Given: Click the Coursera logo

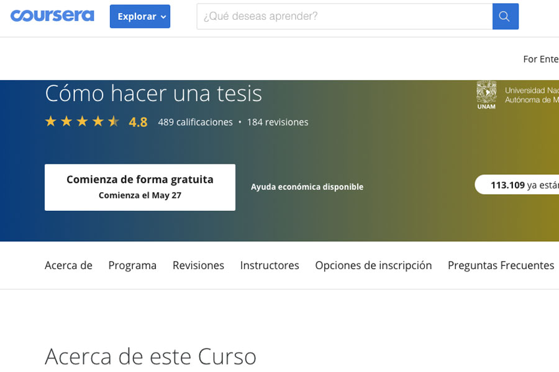Looking at the screenshot, I should pyautogui.click(x=52, y=16).
